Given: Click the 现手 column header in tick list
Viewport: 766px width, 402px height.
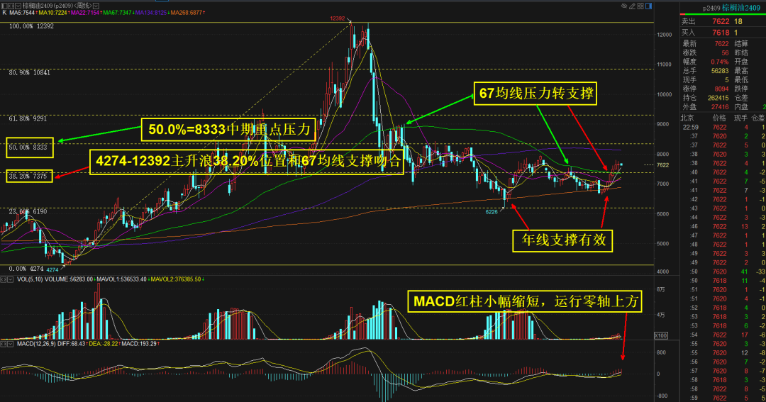Looking at the screenshot, I should 740,118.
